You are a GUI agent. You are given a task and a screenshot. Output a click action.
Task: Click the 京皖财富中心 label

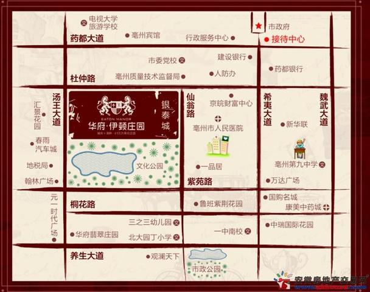pyautogui.click(x=231, y=103)
